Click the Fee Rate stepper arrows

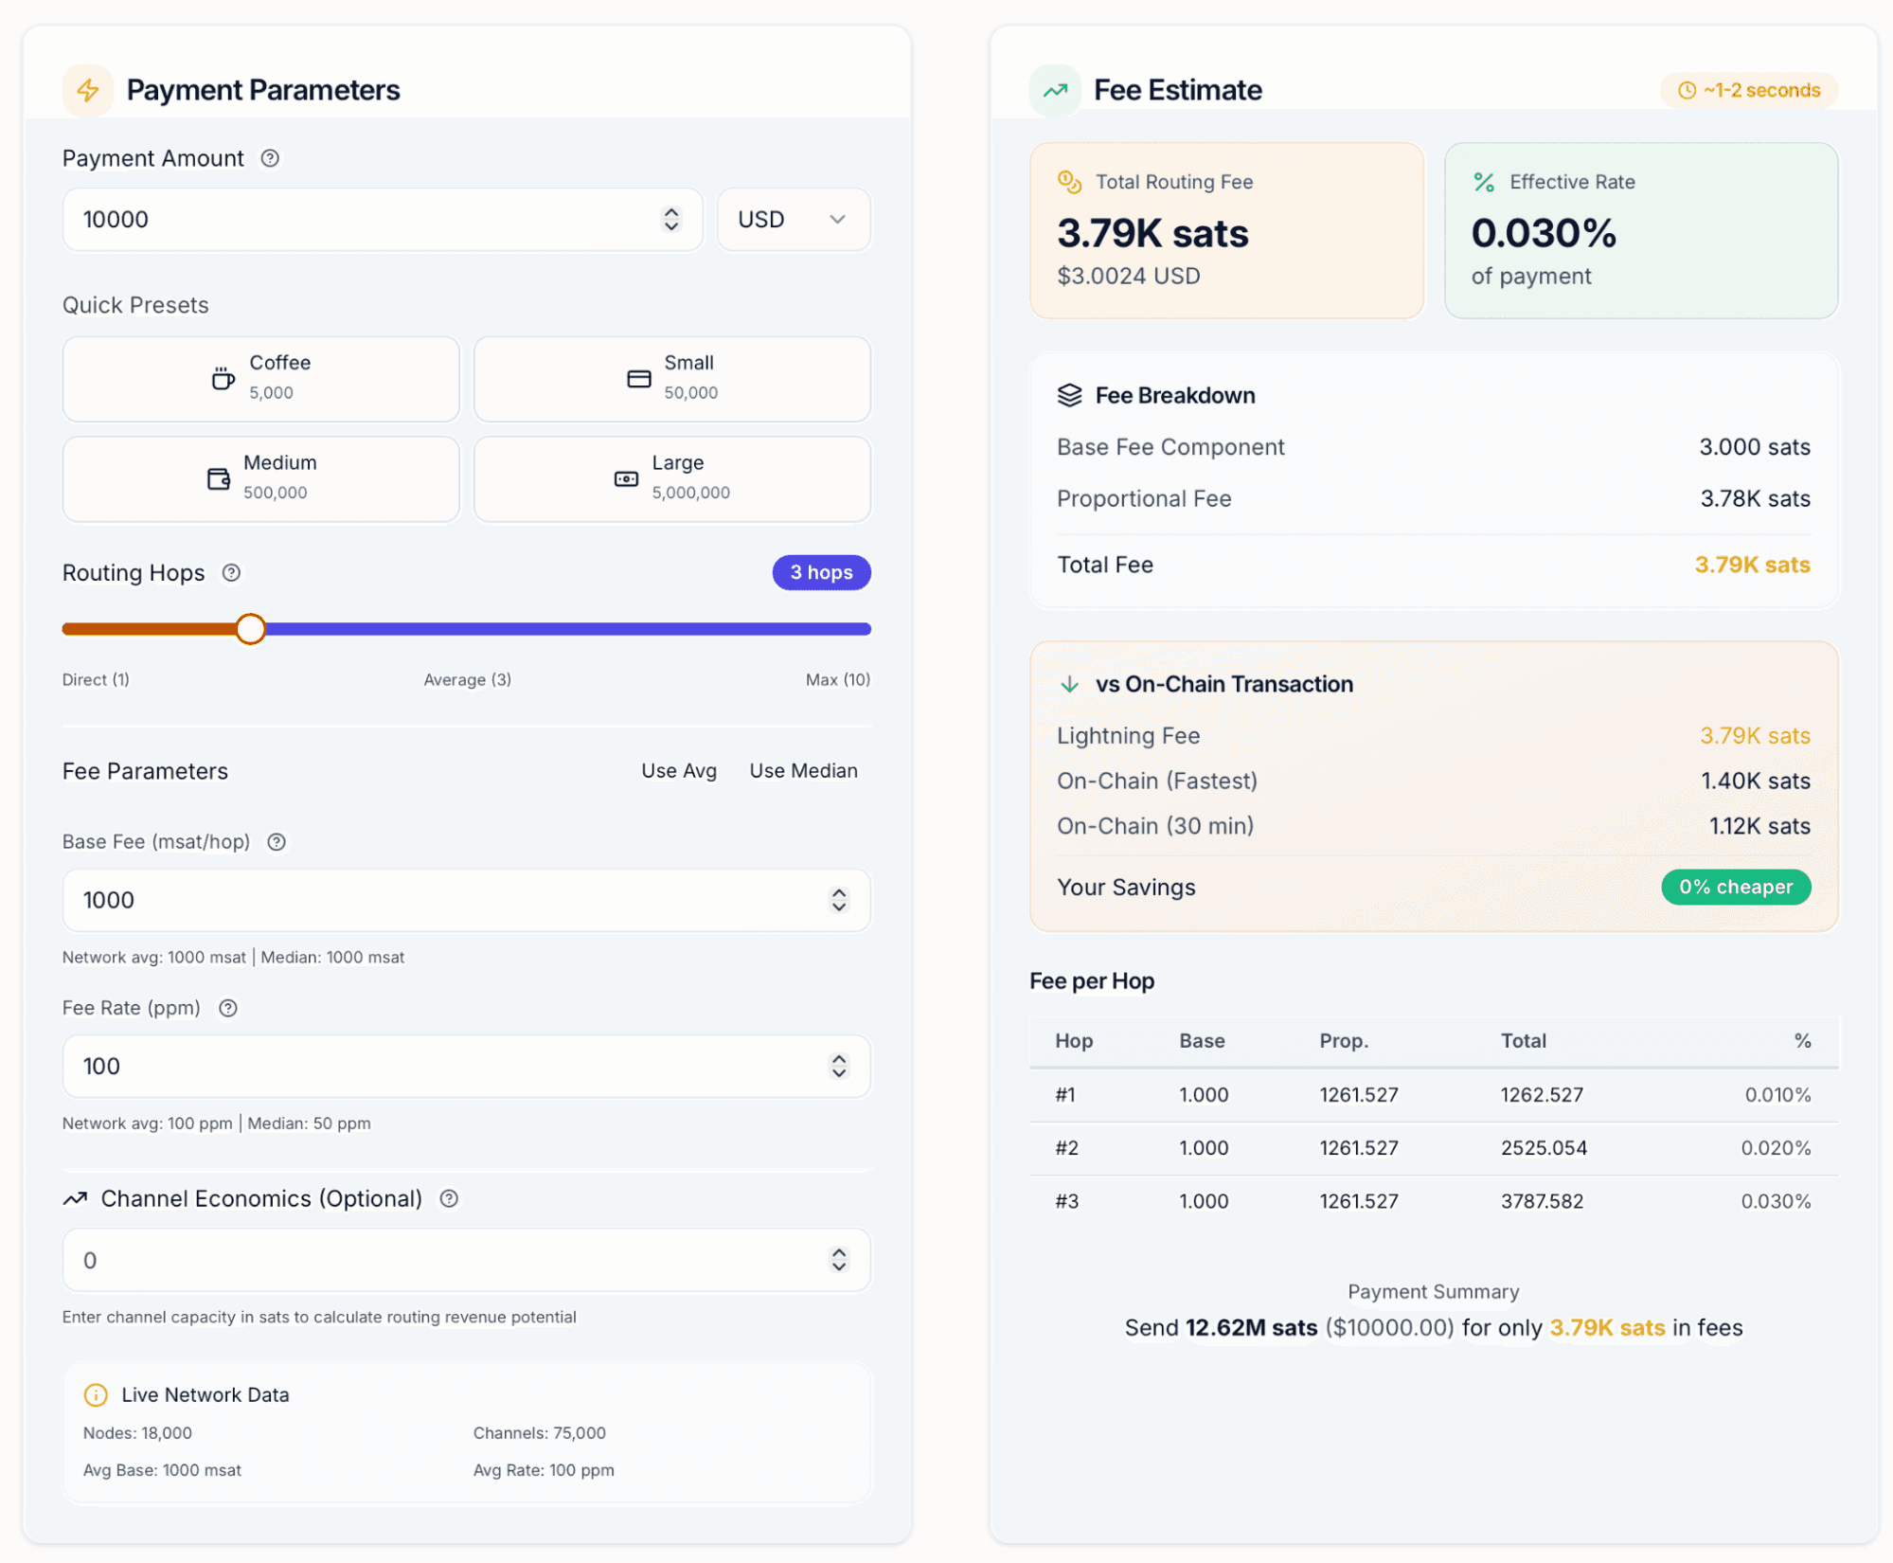coord(839,1067)
